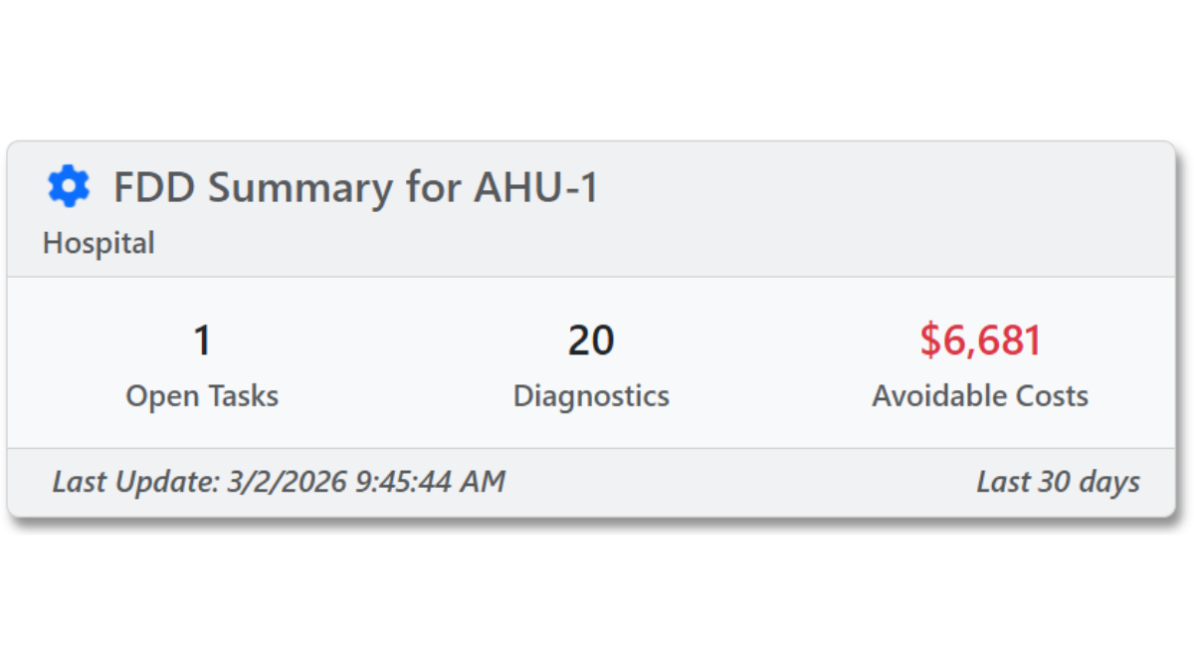Select the "Hospital" subtitle text

[x=99, y=243]
